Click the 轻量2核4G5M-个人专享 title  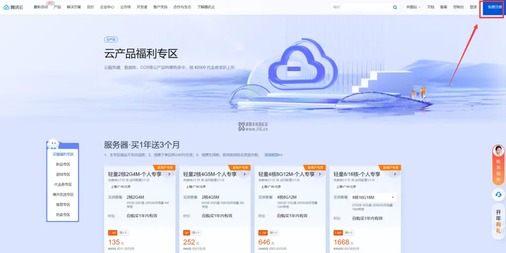pyautogui.click(x=210, y=174)
